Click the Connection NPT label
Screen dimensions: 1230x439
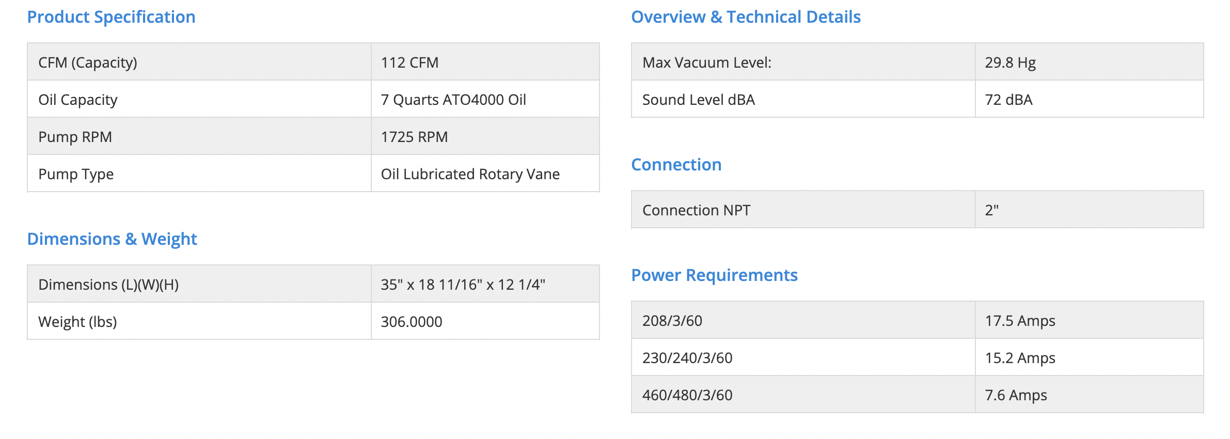(x=696, y=210)
